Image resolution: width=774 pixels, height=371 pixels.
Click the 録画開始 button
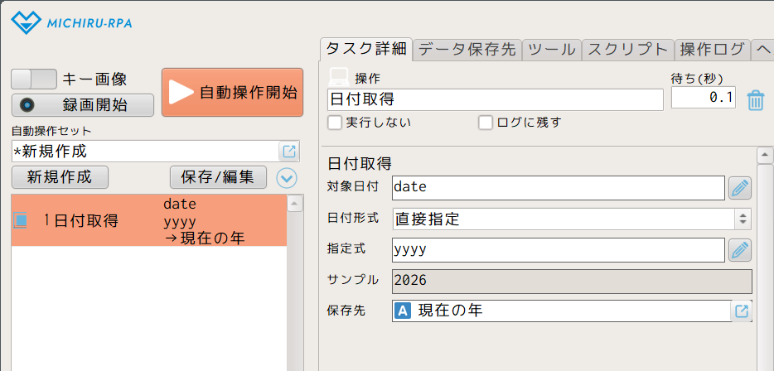tap(83, 105)
